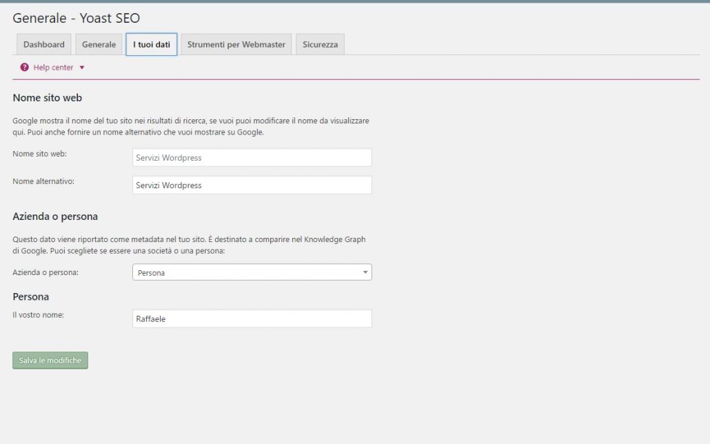Open the Help center link
Viewport: 710px width, 444px height.
pos(53,68)
